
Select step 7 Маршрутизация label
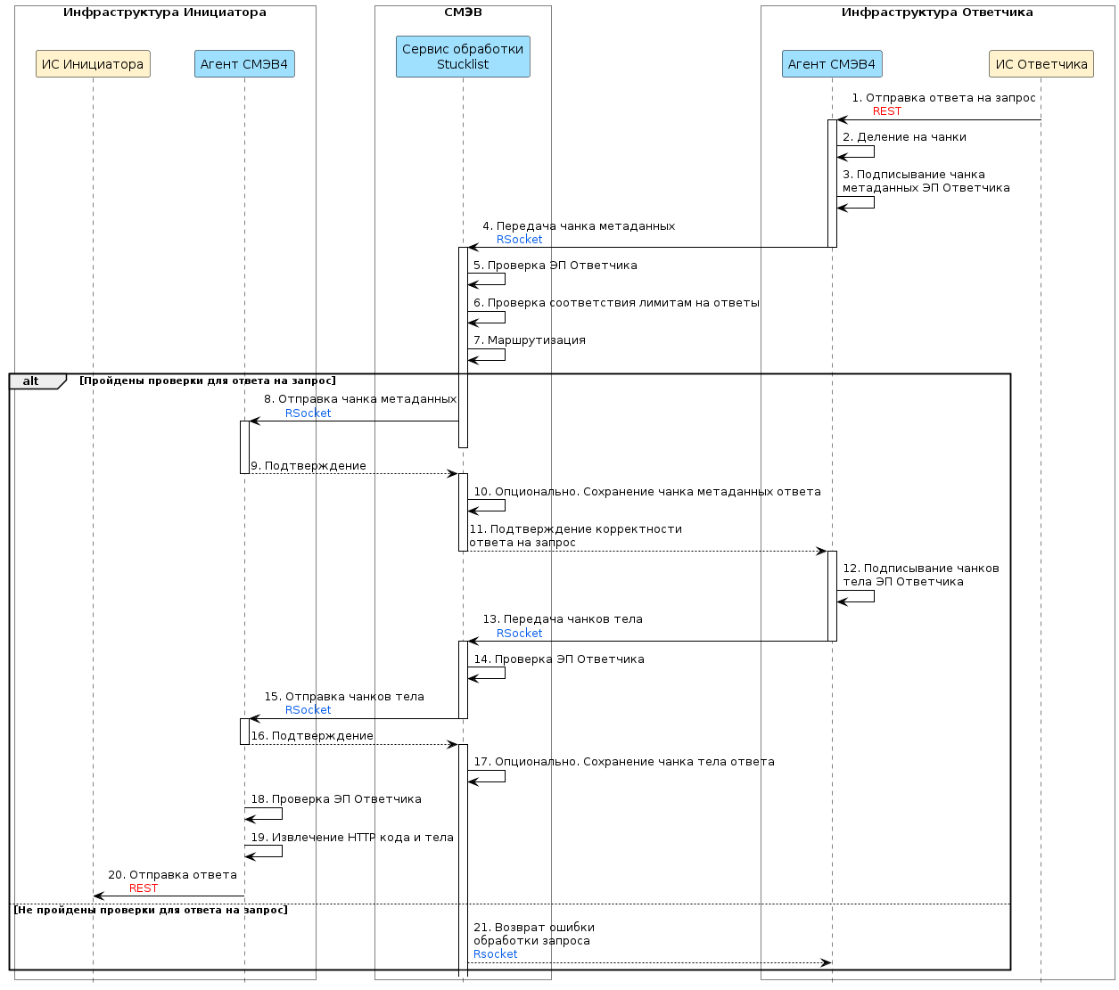tap(529, 340)
